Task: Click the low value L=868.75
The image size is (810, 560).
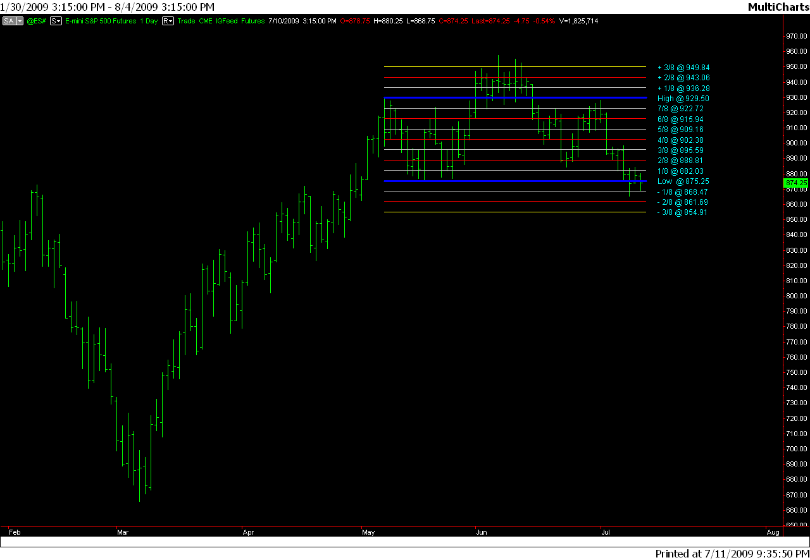Action: point(421,21)
